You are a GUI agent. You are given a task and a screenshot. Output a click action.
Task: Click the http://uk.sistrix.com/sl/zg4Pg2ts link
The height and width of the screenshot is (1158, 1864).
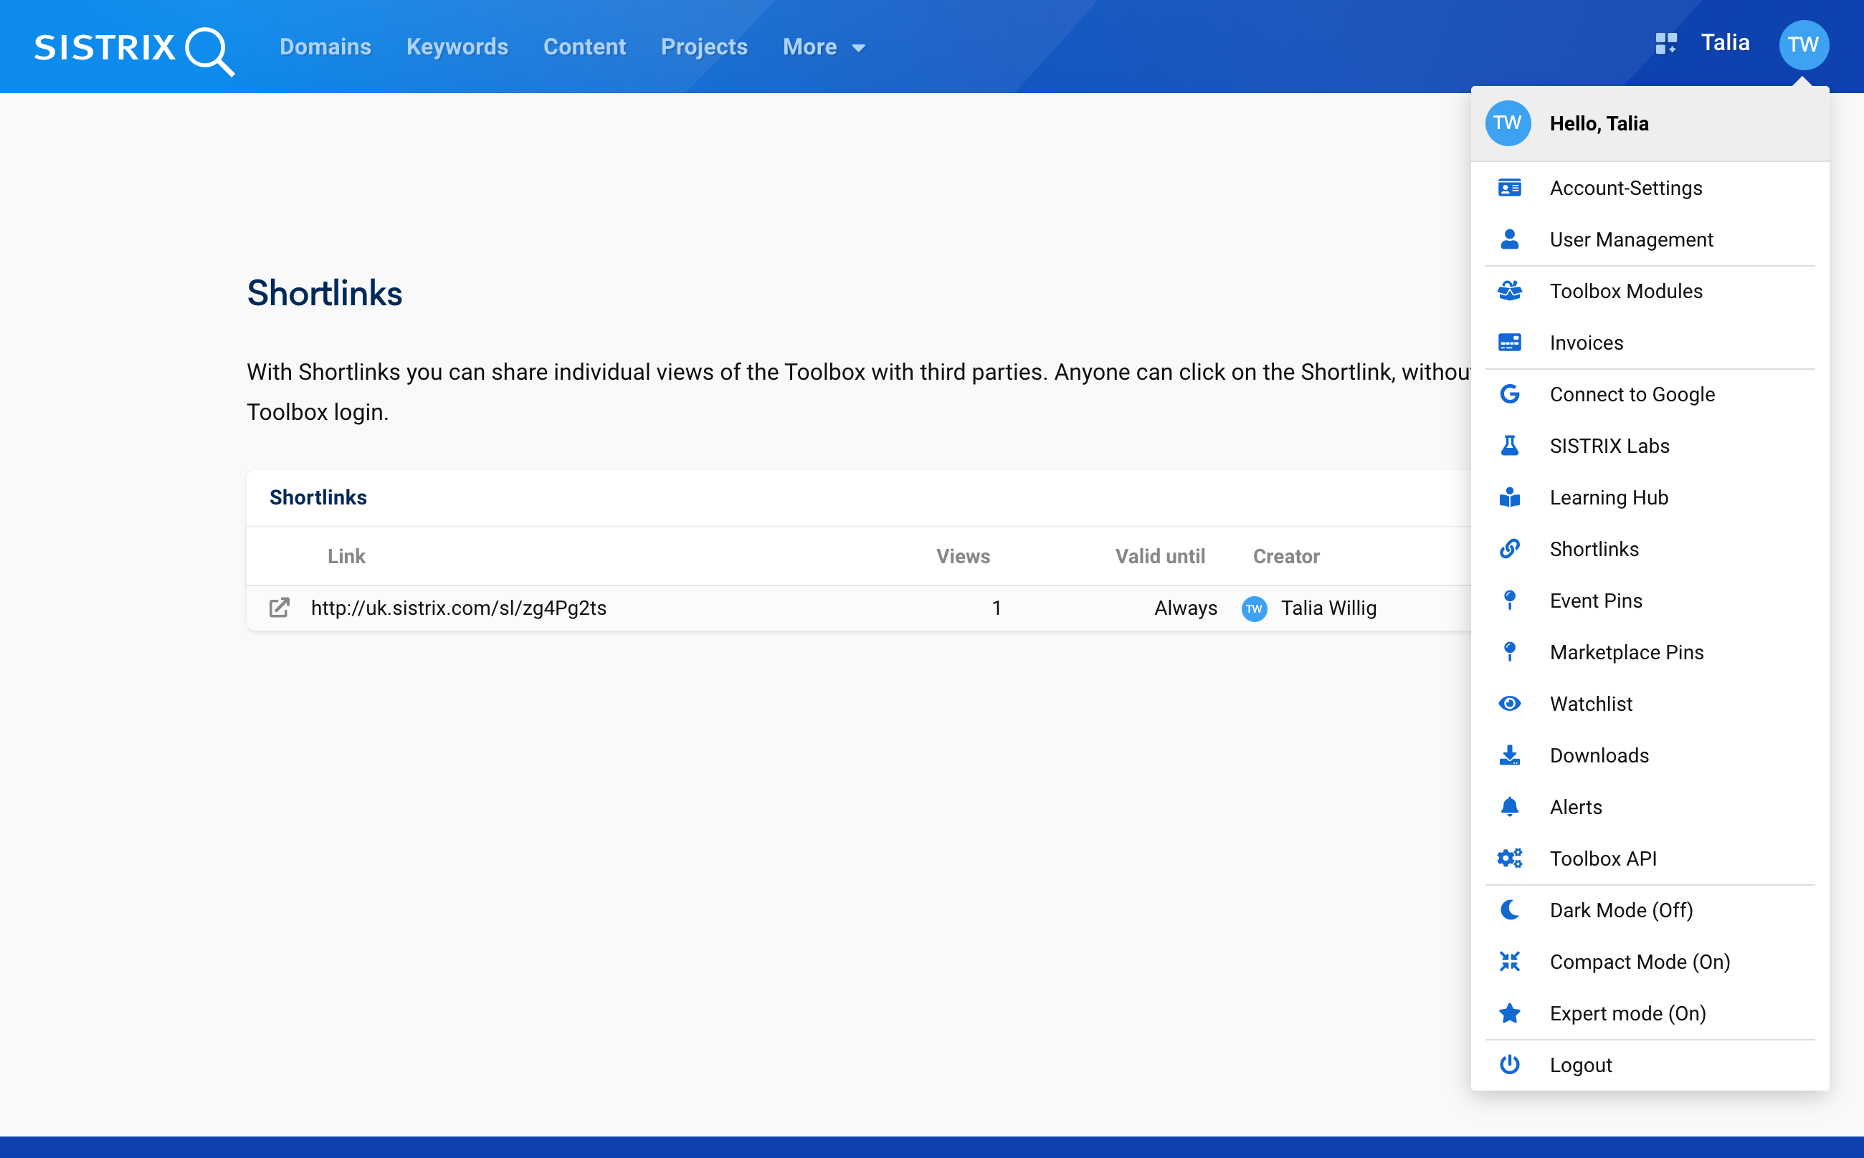click(x=458, y=608)
